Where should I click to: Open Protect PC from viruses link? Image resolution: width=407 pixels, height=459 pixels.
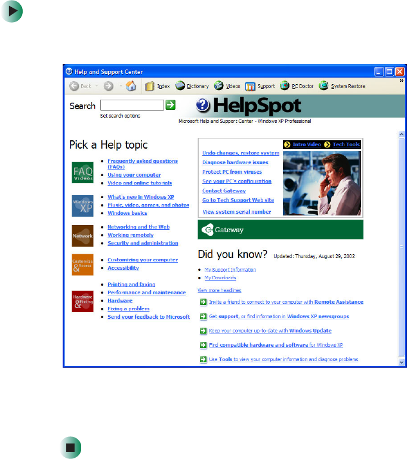(x=232, y=172)
